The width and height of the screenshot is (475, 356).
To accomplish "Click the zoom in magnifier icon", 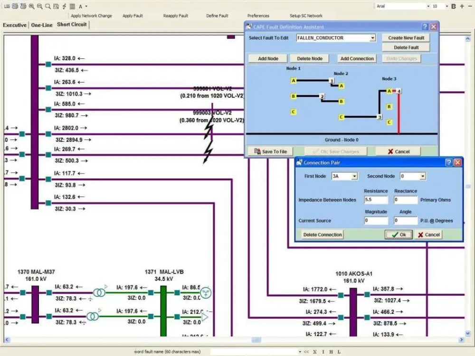I will [31, 6].
